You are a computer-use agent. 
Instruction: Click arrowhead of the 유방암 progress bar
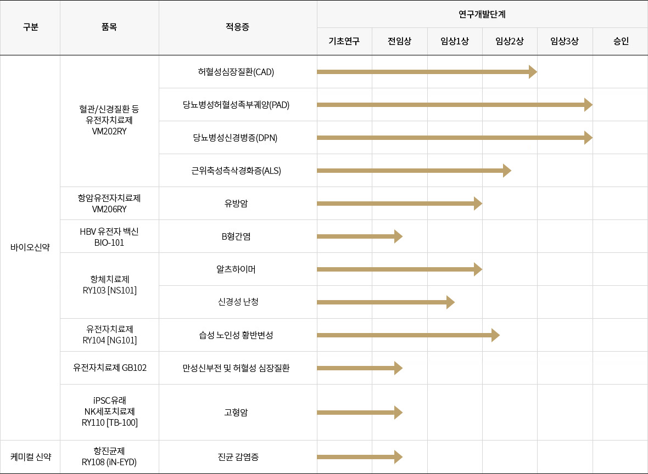click(x=478, y=204)
